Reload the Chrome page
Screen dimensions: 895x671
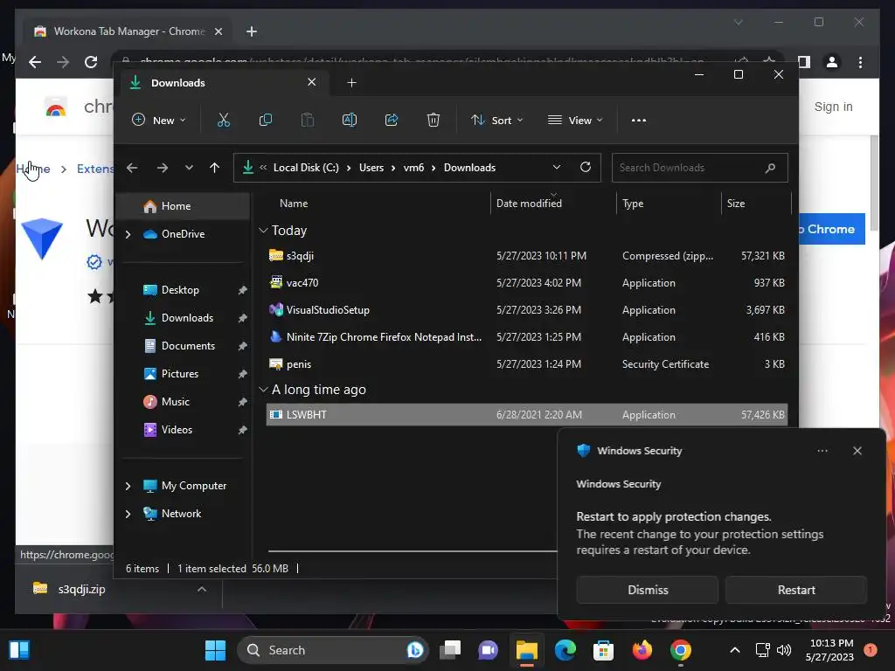point(91,62)
